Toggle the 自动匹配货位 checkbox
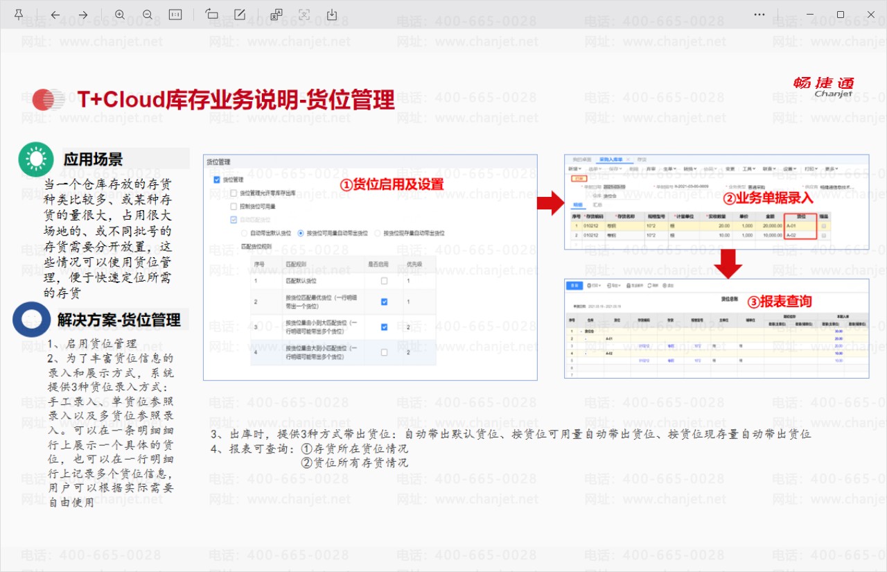 pos(234,220)
